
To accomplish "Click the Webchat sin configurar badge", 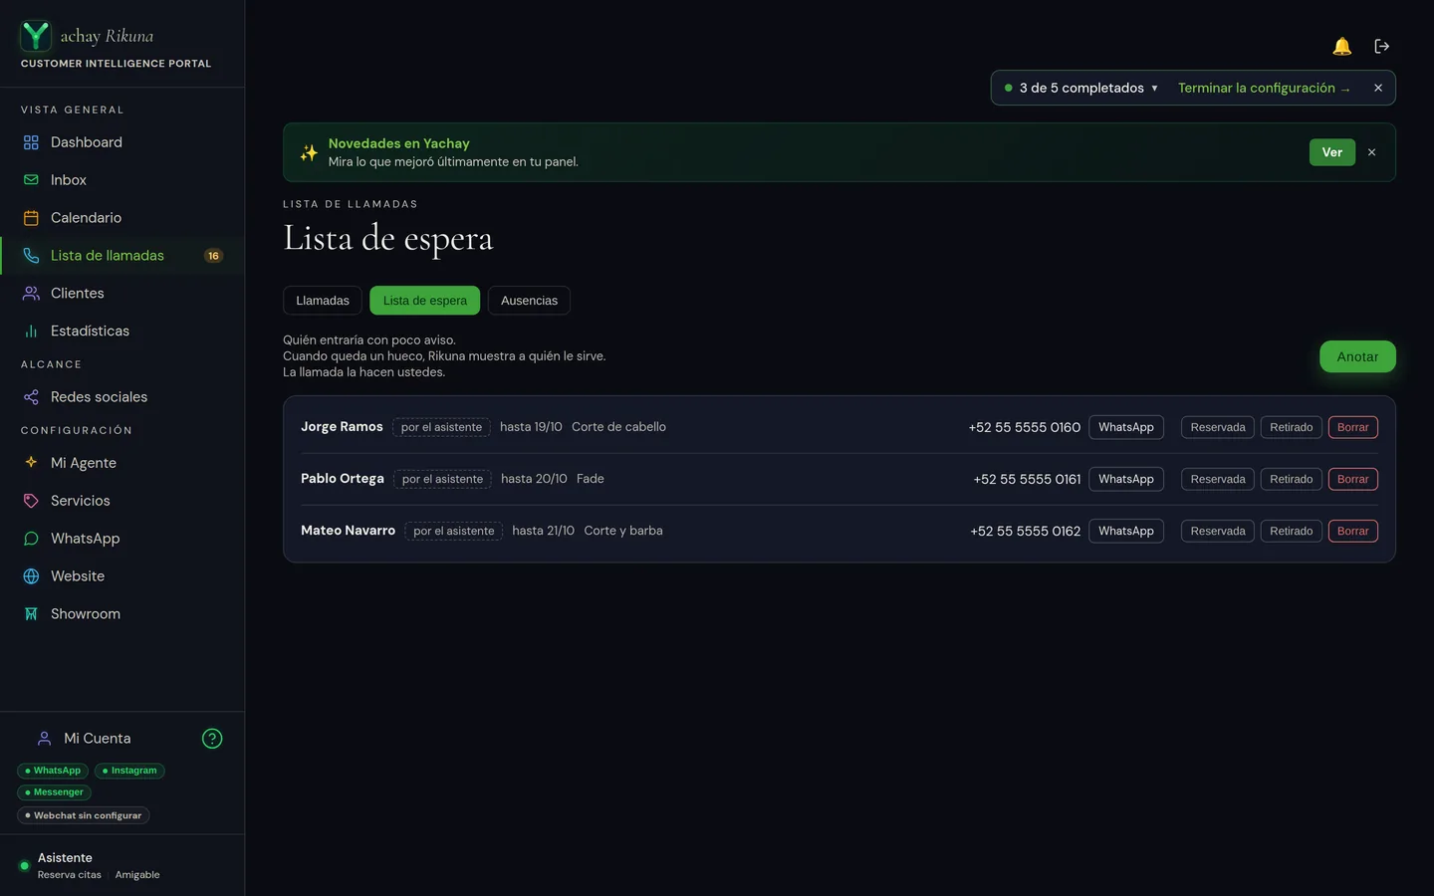I will pos(83,815).
